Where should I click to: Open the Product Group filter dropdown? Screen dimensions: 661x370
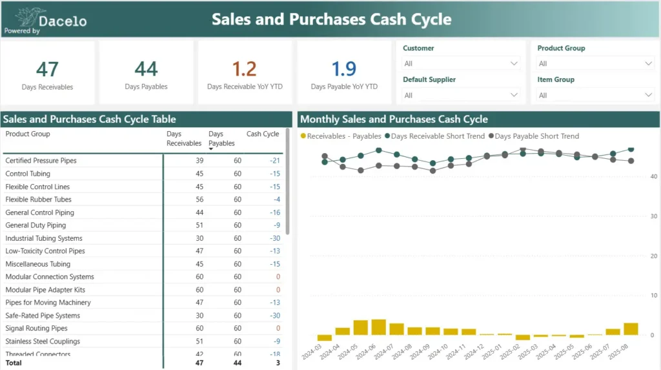(595, 63)
